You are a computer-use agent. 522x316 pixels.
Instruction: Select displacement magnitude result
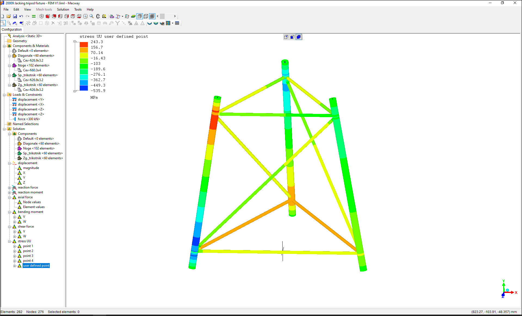(x=31, y=168)
